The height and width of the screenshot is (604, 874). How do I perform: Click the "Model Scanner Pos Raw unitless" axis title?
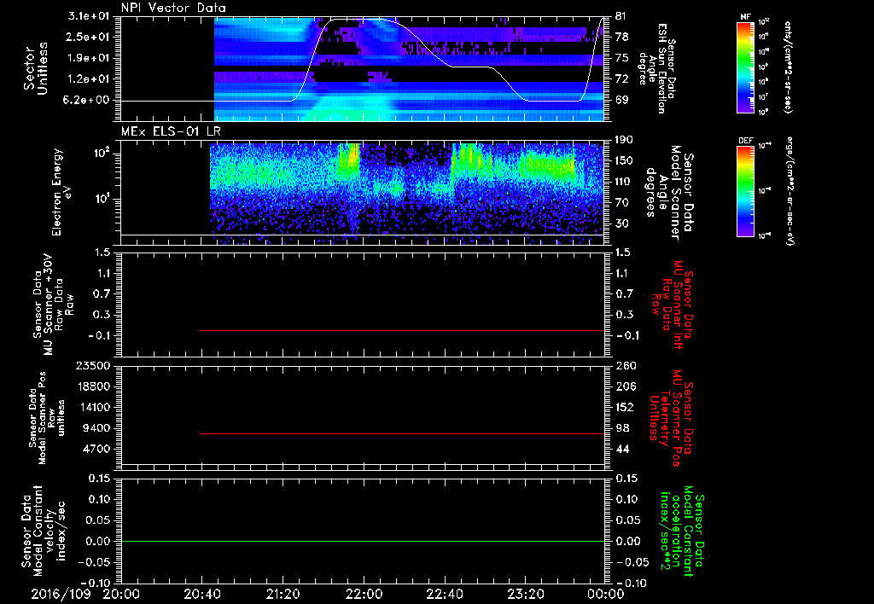click(x=47, y=419)
